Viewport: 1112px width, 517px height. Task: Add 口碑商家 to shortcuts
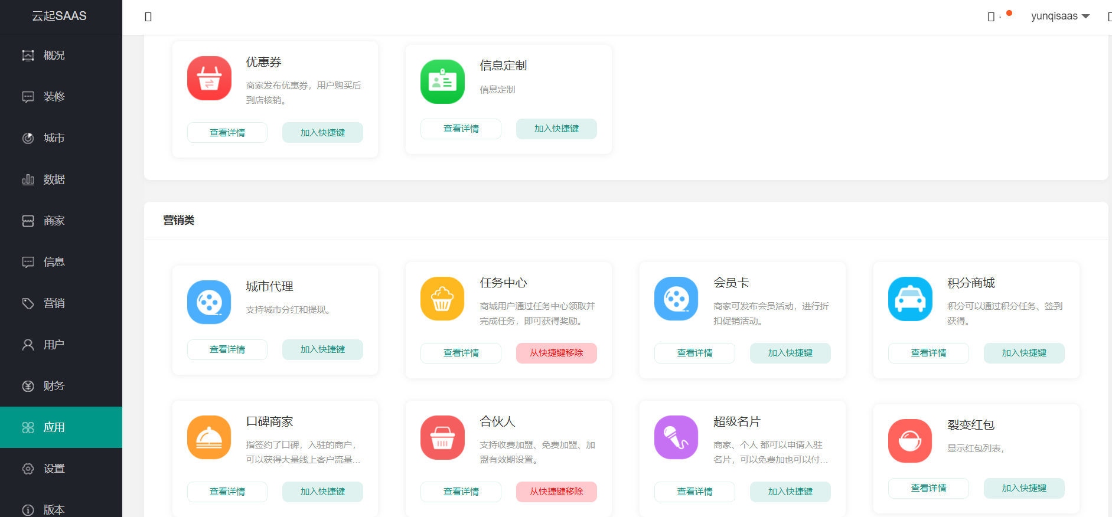322,492
